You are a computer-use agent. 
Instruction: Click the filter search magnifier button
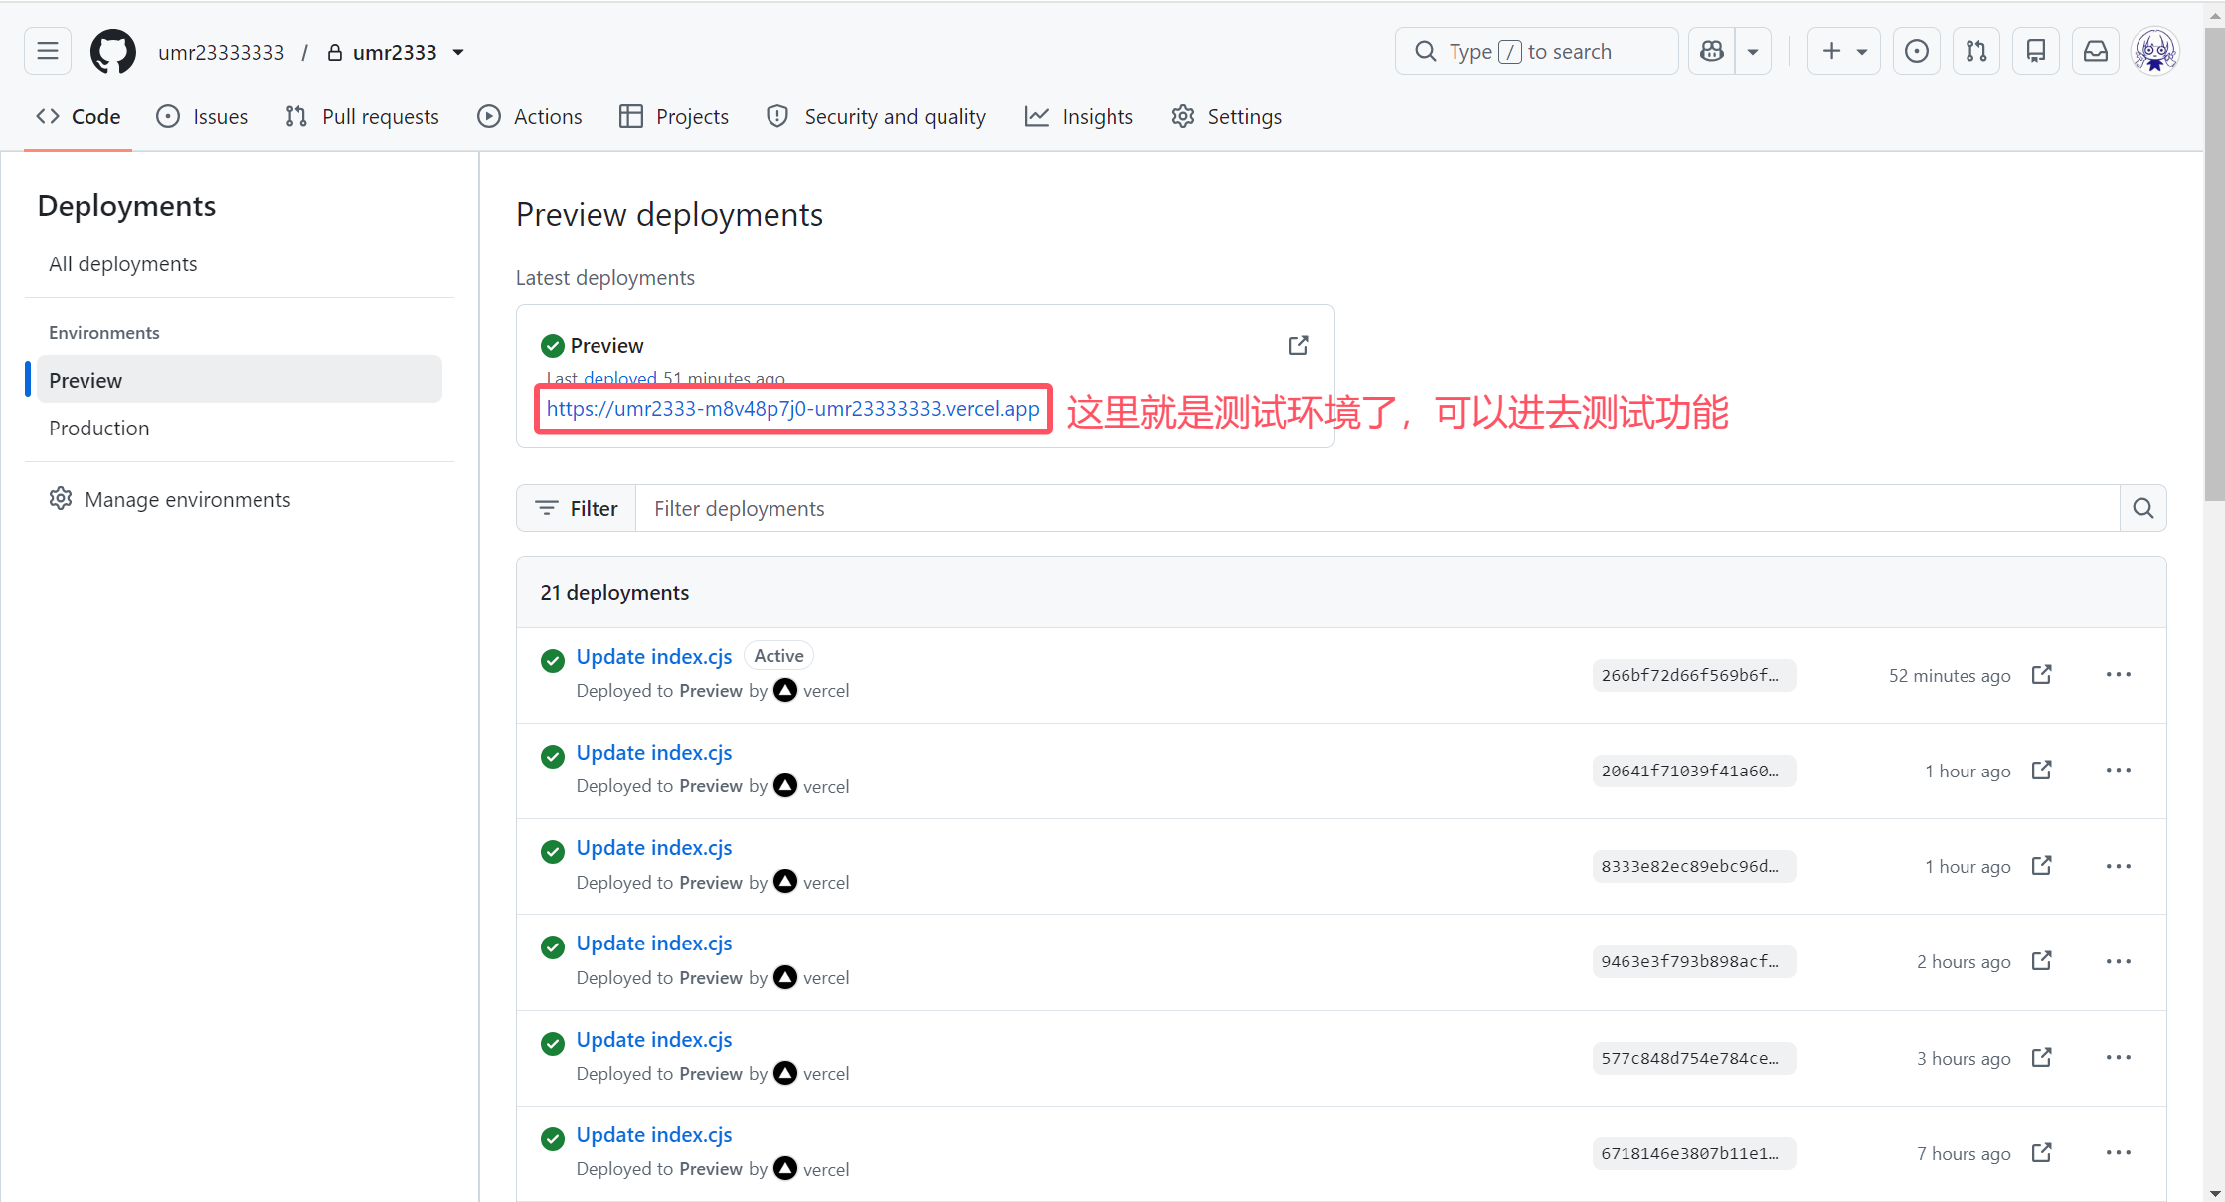click(x=2143, y=508)
